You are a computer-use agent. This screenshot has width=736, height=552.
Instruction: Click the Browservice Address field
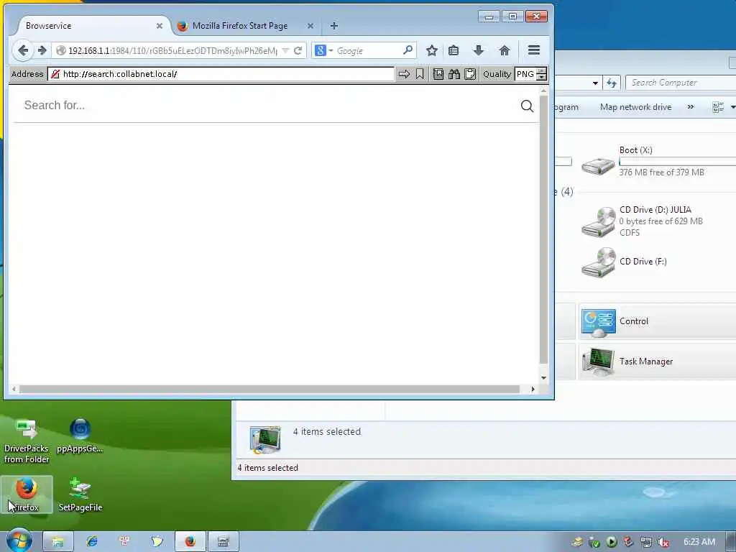(x=221, y=74)
